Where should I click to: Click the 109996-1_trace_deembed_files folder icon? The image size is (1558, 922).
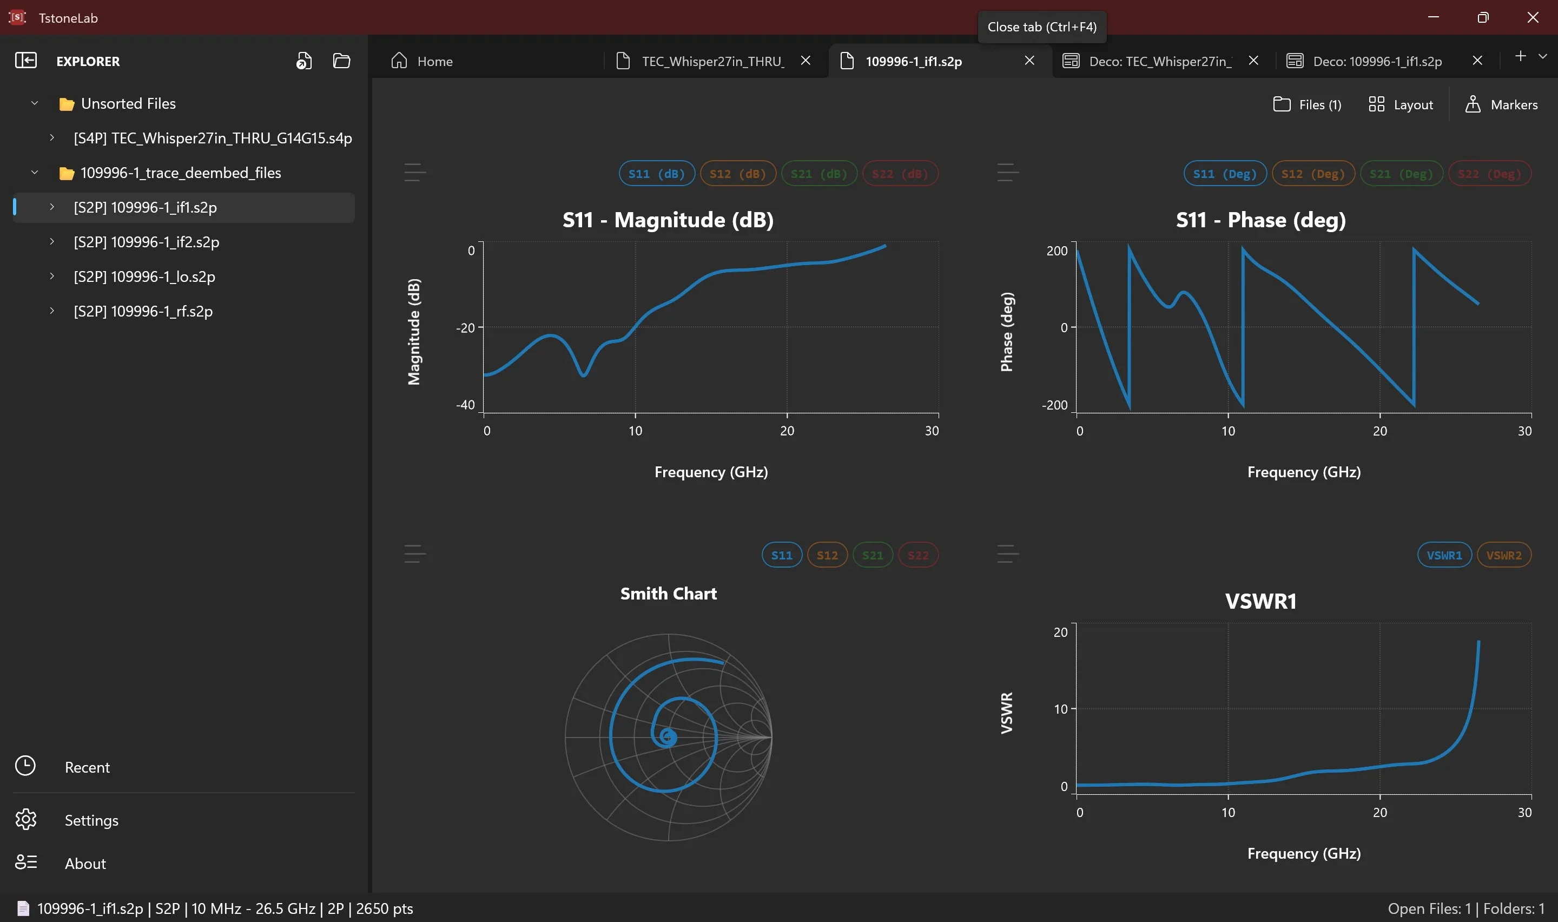67,173
